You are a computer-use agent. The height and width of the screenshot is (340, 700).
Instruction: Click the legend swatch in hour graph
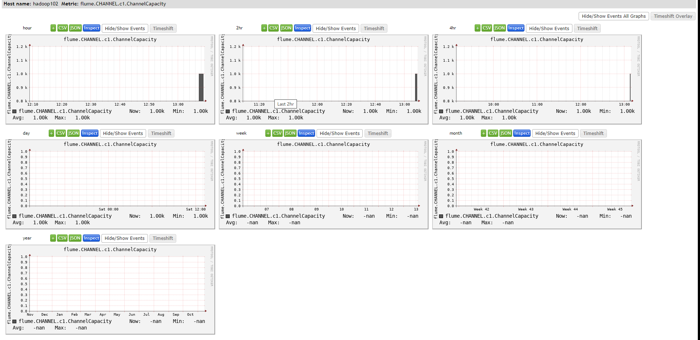click(15, 111)
